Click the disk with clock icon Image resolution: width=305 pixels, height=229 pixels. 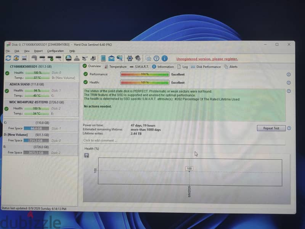click(x=42, y=58)
